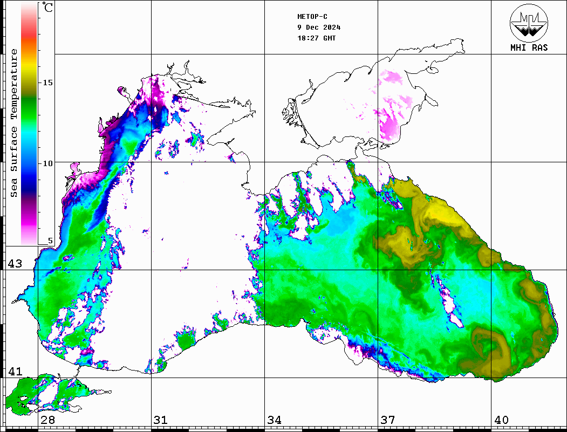Click the 'MHI RAS' label

529,47
